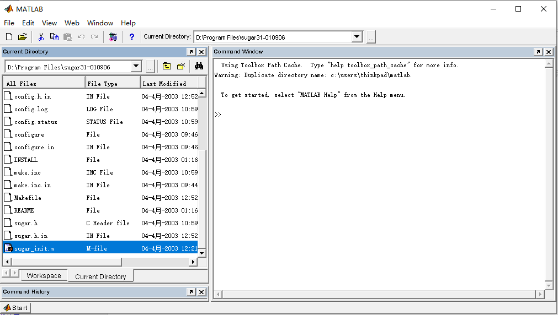
Task: Browse for folder next to toolbar directory
Action: coord(371,37)
